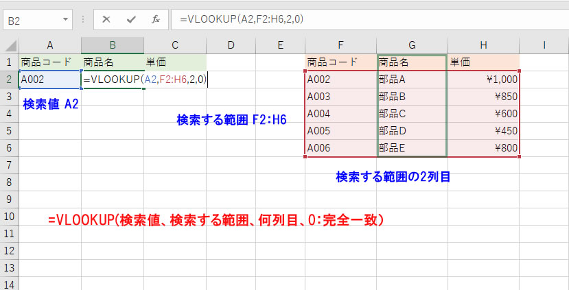Select row 4 header

click(x=10, y=113)
